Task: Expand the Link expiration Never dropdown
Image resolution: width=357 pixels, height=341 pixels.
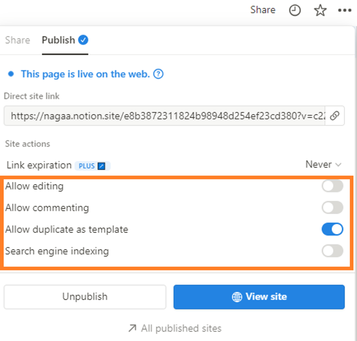Action: click(323, 165)
